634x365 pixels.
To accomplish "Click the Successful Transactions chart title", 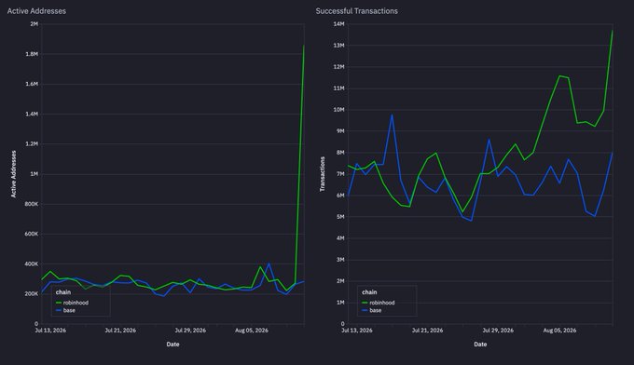I will coord(356,11).
